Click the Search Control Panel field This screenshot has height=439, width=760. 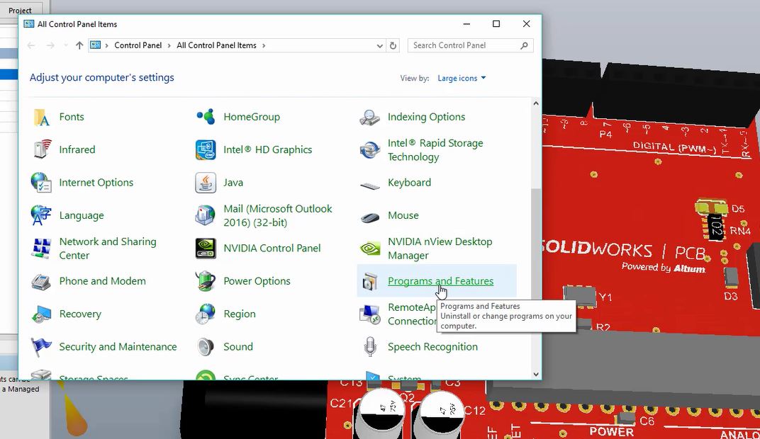pyautogui.click(x=470, y=45)
